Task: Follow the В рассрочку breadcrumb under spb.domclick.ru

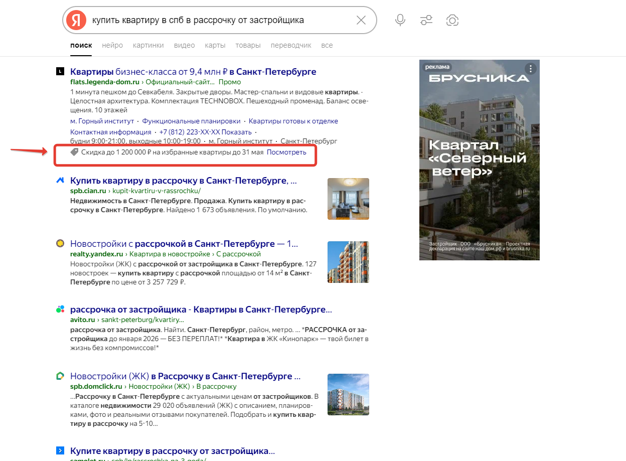Action: pyautogui.click(x=216, y=386)
